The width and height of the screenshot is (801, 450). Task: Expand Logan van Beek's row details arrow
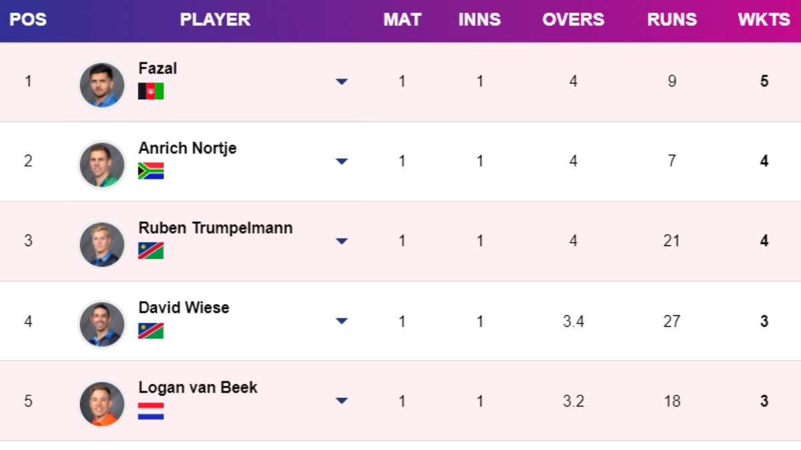tap(342, 401)
